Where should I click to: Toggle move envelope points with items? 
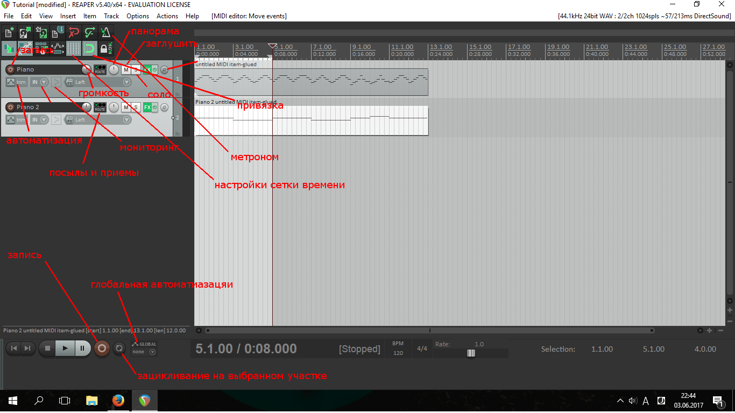click(x=58, y=48)
